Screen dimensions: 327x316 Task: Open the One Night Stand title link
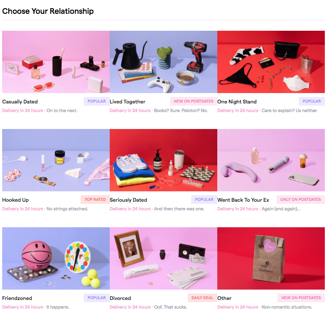tap(237, 102)
